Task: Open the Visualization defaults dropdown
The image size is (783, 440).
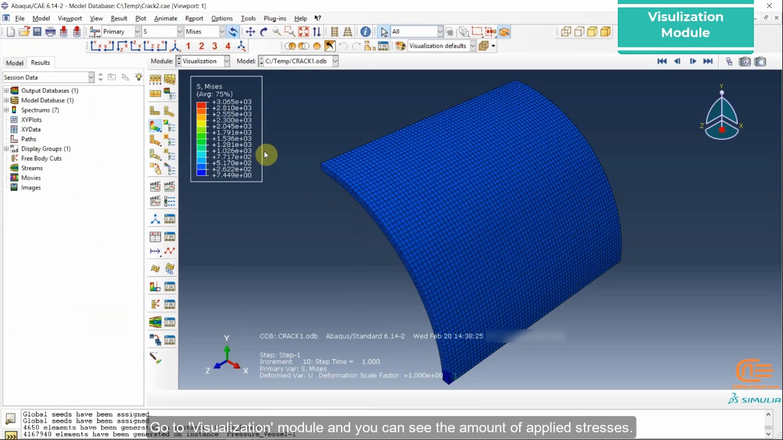Action: coord(442,46)
